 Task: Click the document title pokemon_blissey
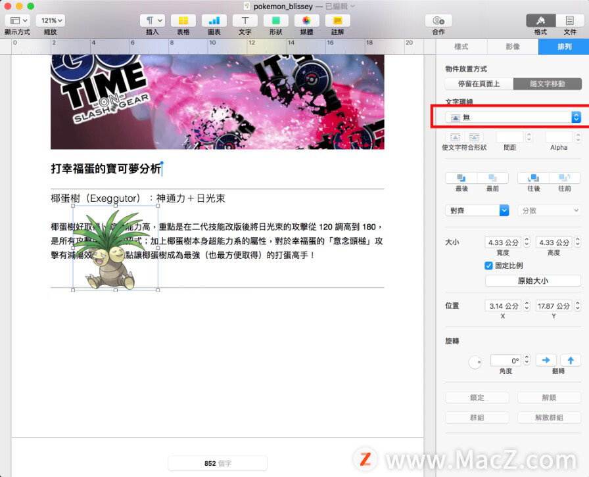[283, 7]
